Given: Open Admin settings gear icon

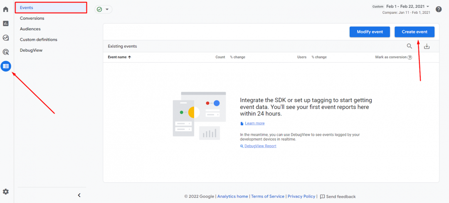Looking at the screenshot, I should tap(6, 191).
